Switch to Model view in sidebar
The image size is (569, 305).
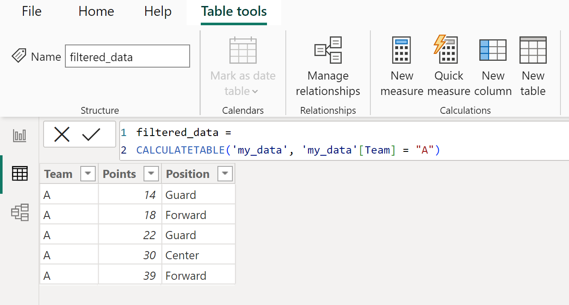(x=20, y=212)
